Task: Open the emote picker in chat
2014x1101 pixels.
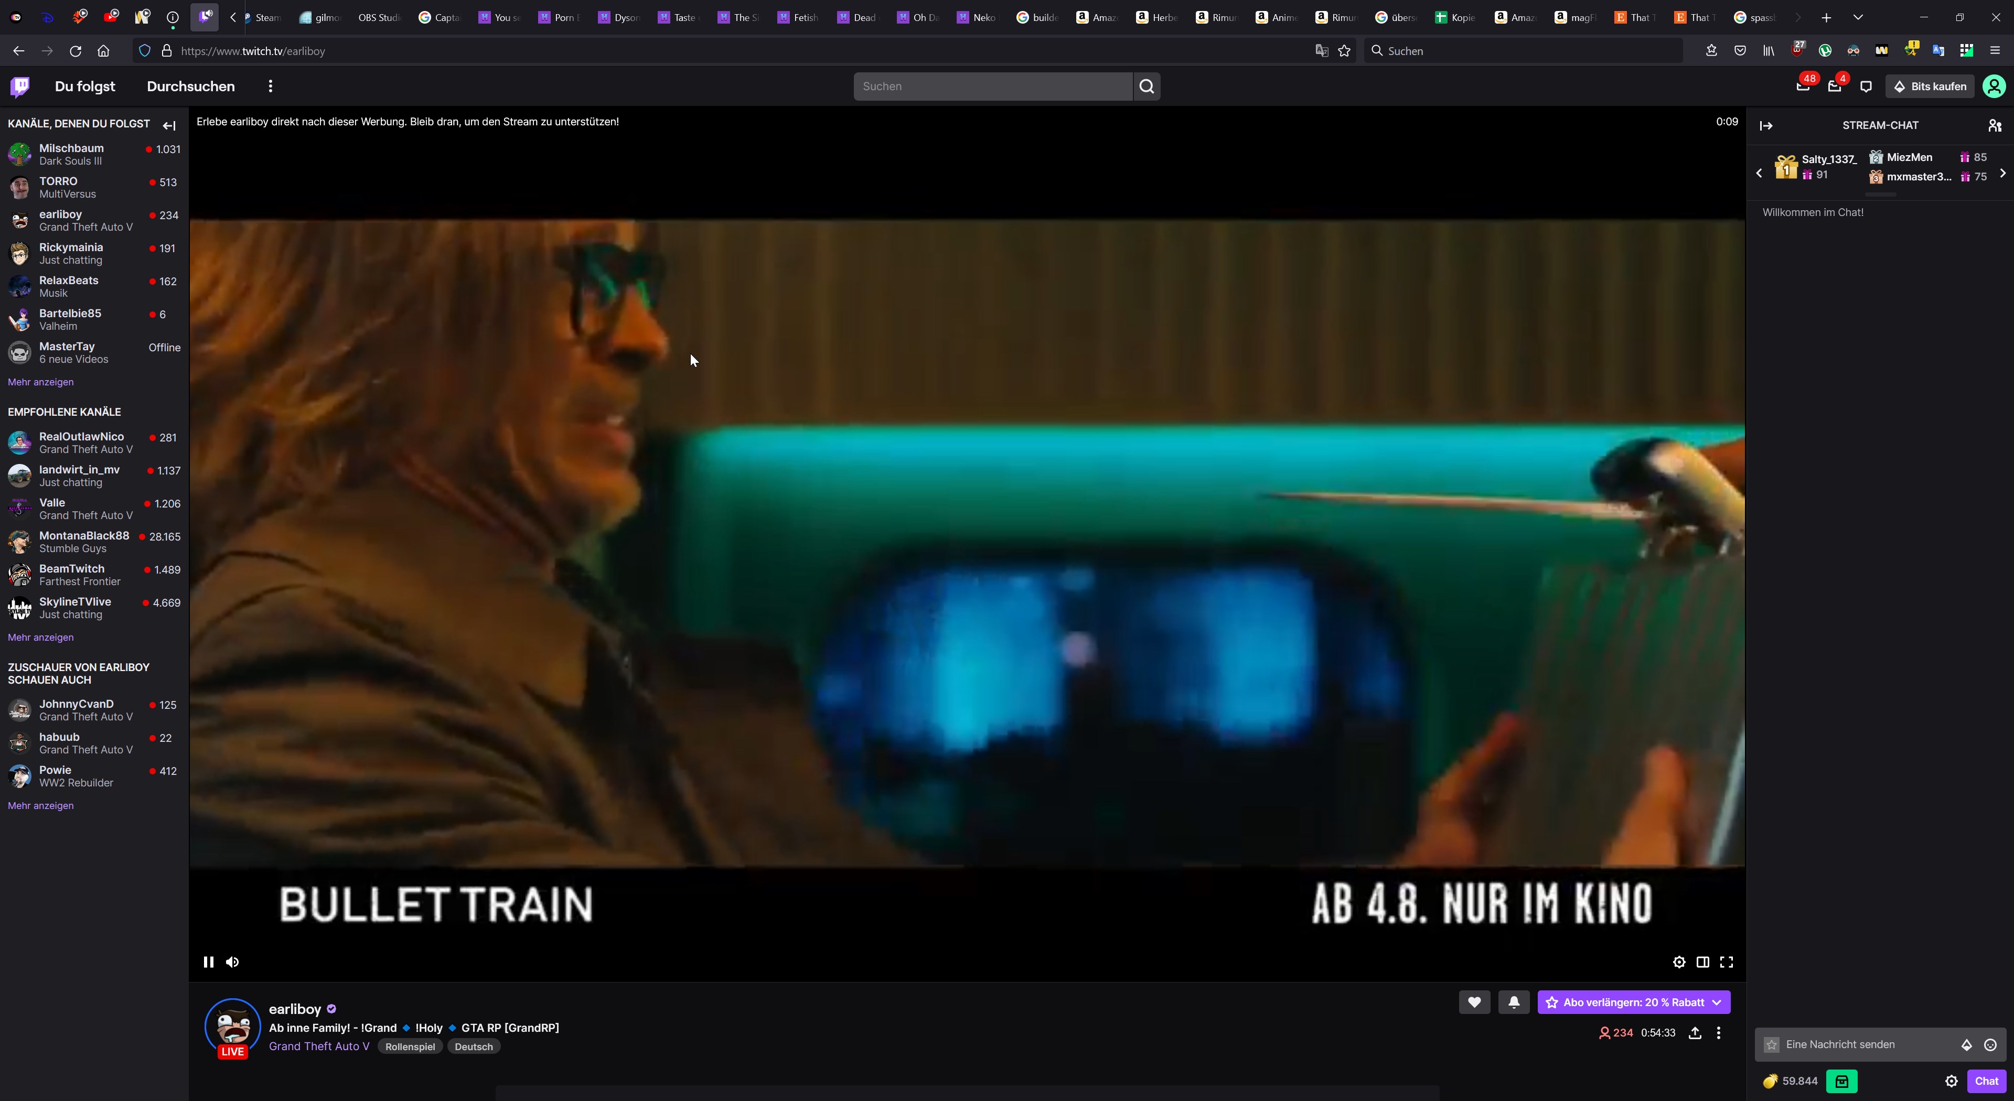Action: pyautogui.click(x=1990, y=1045)
